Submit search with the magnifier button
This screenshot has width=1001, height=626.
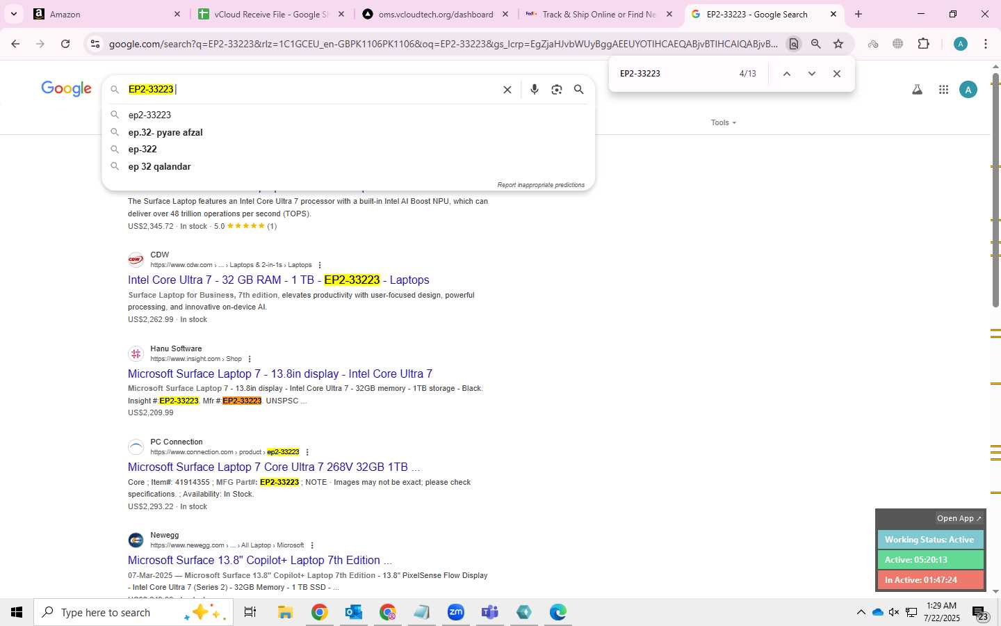coord(578,90)
